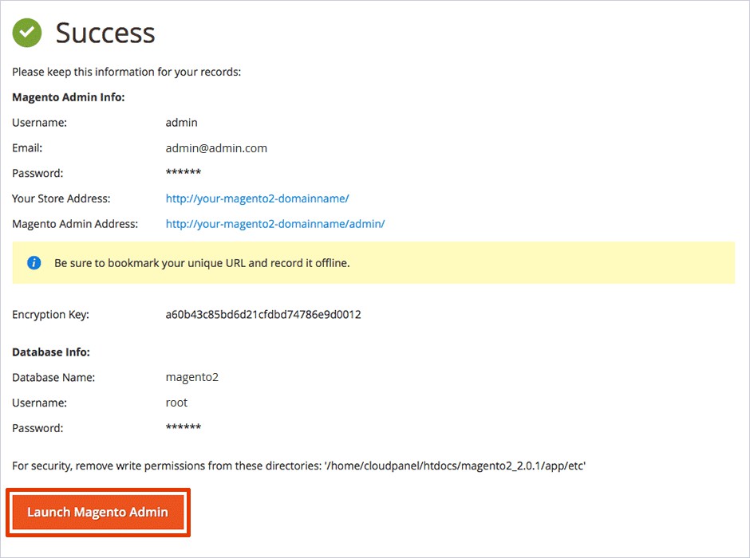This screenshot has height=558, width=750.
Task: Click the Database Info heading
Action: (x=51, y=352)
